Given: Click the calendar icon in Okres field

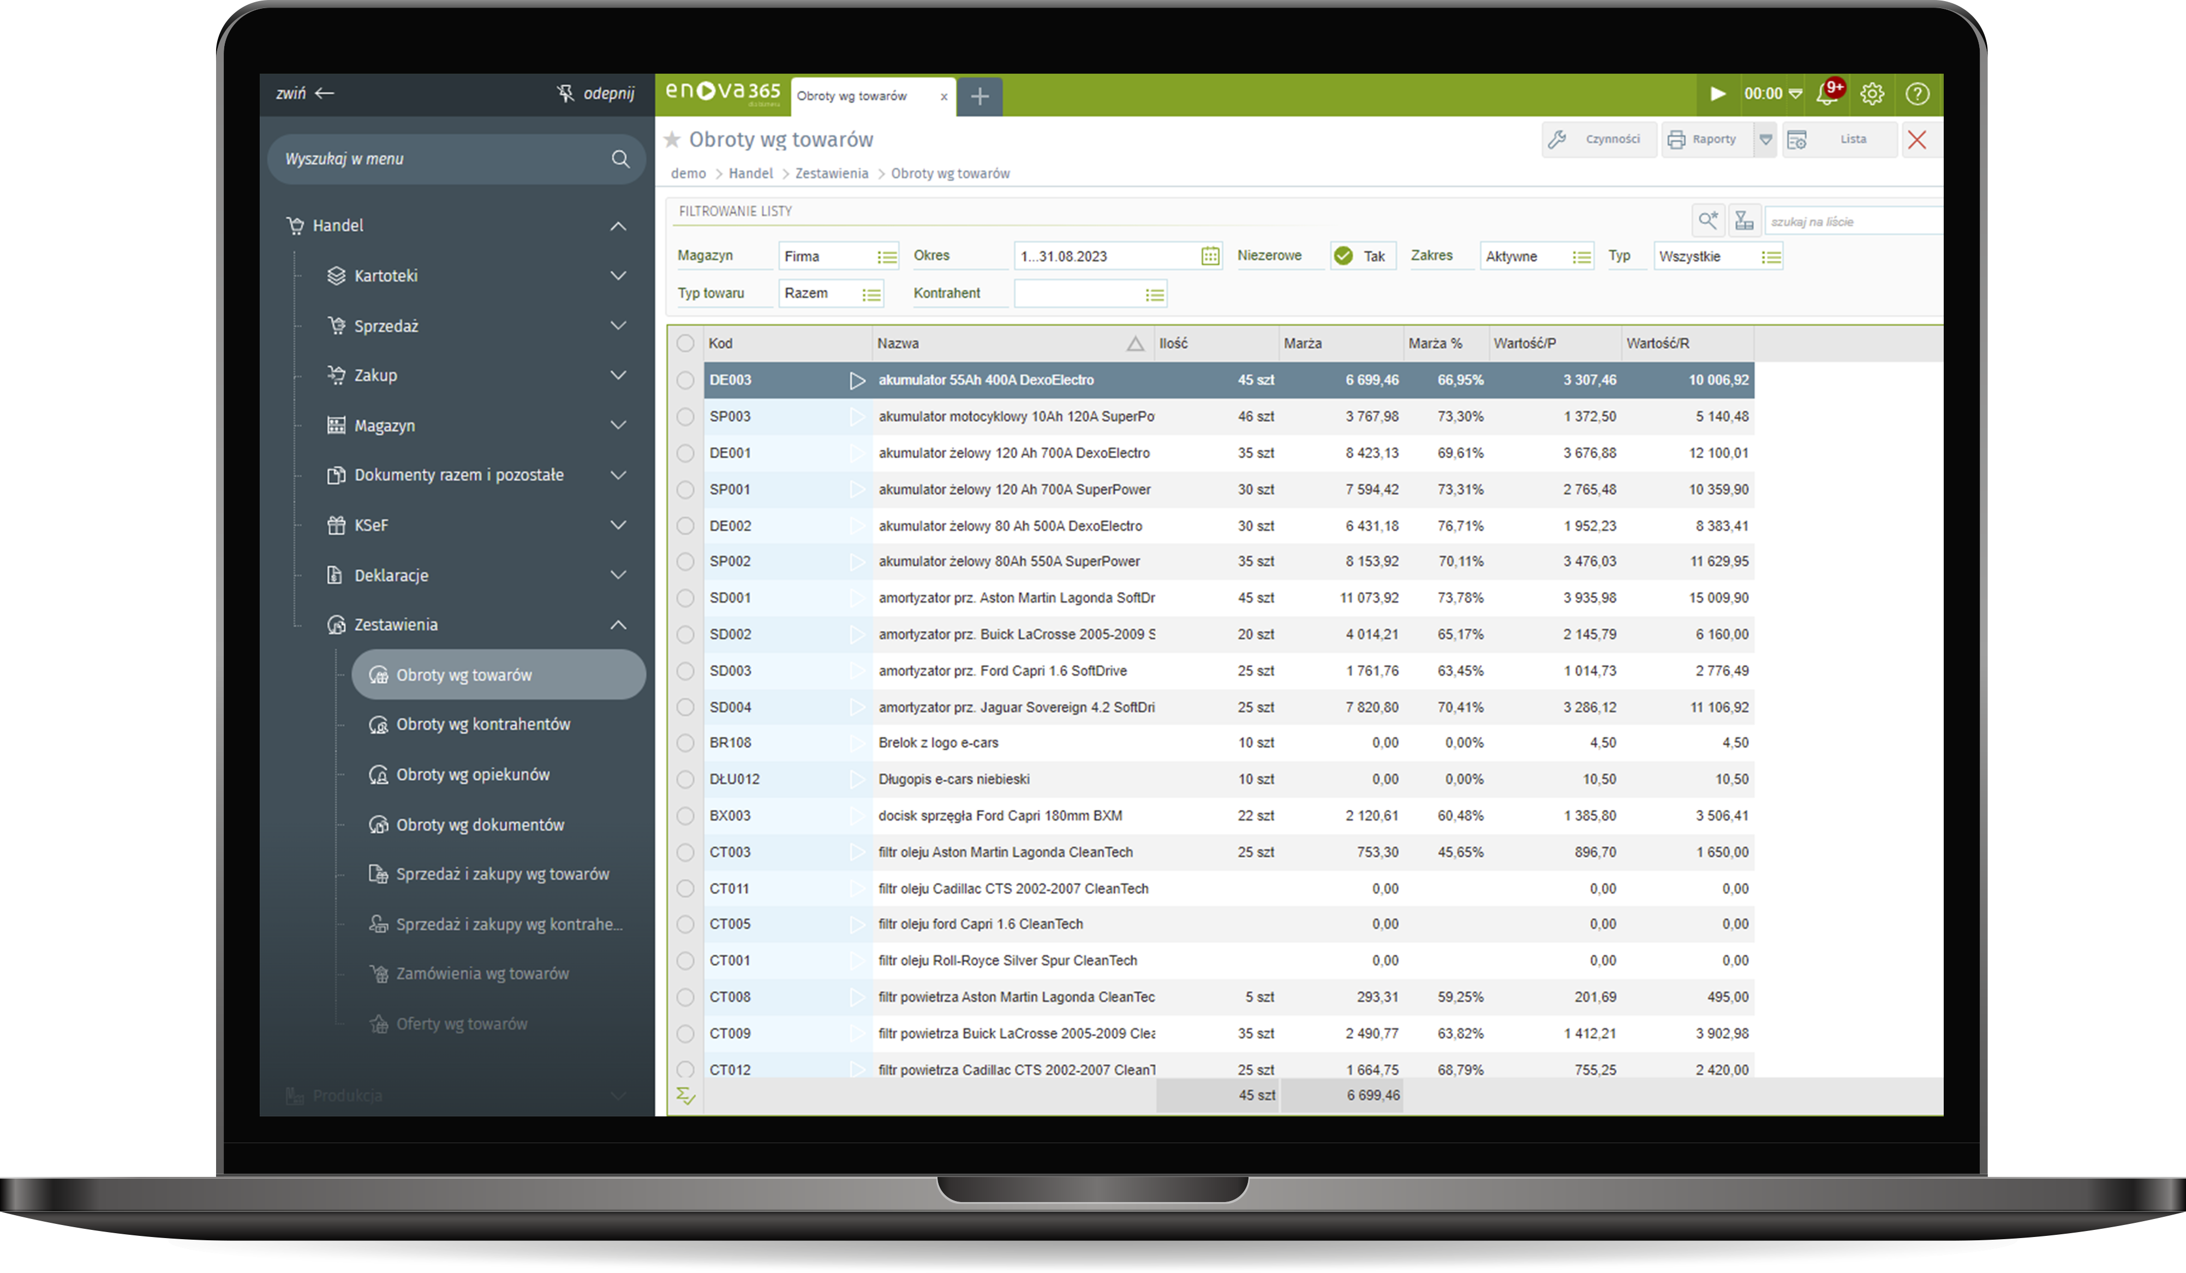Looking at the screenshot, I should 1210,256.
